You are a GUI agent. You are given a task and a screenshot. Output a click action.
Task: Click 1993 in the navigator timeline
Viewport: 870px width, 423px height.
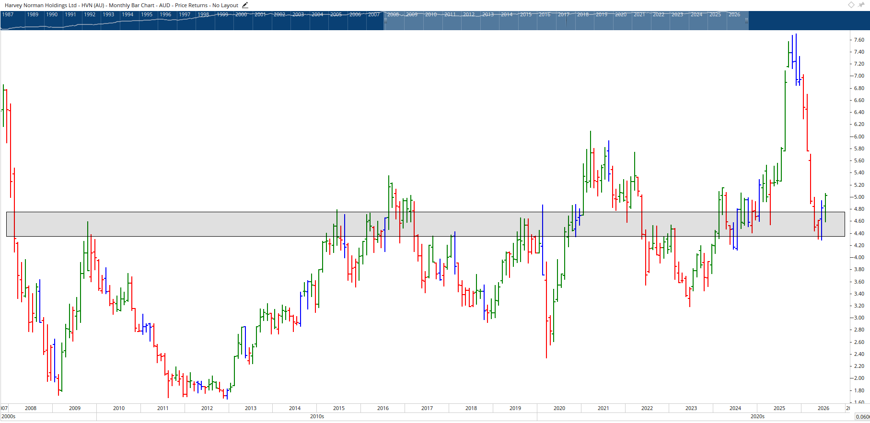click(x=109, y=14)
